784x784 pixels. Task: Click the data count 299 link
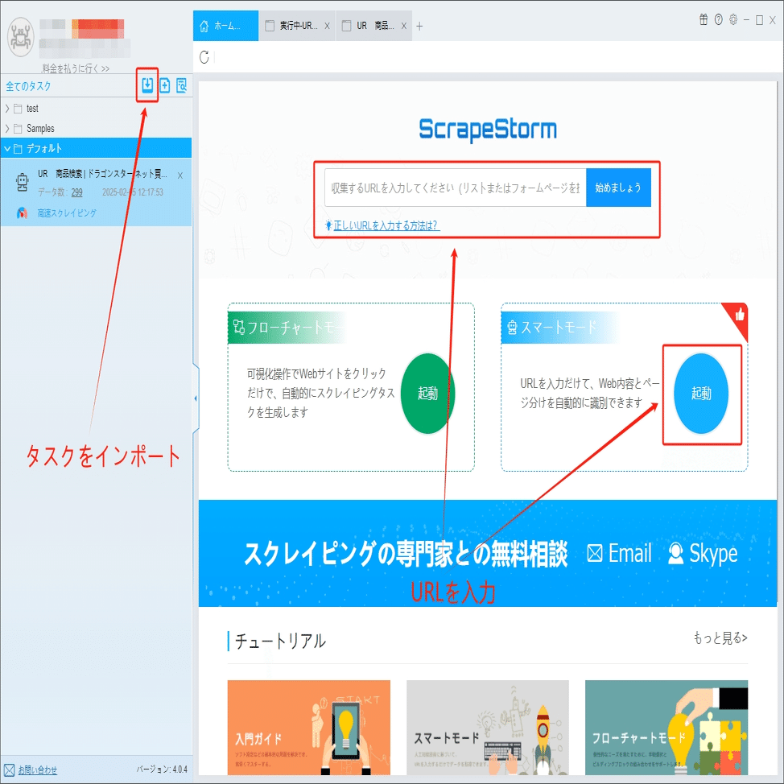point(76,192)
